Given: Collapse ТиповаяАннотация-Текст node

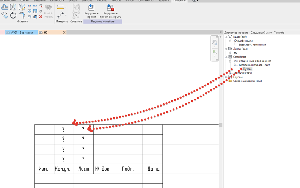Looking at the screenshot, I should (234, 65).
